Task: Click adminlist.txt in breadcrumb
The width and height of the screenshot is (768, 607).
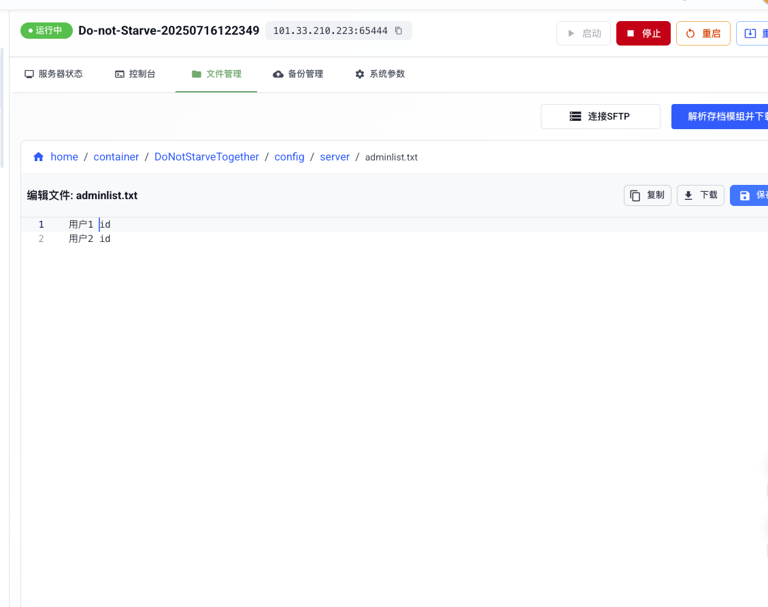Action: pyautogui.click(x=391, y=157)
